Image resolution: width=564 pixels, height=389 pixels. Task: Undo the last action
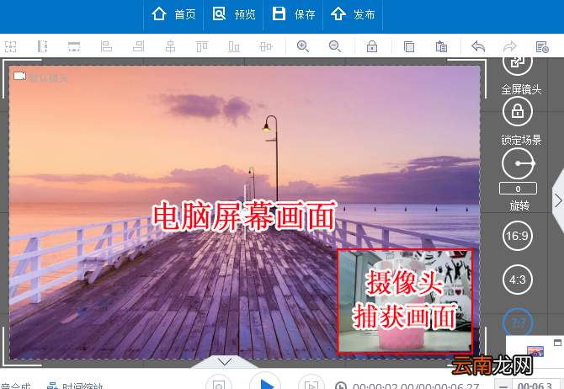click(478, 46)
